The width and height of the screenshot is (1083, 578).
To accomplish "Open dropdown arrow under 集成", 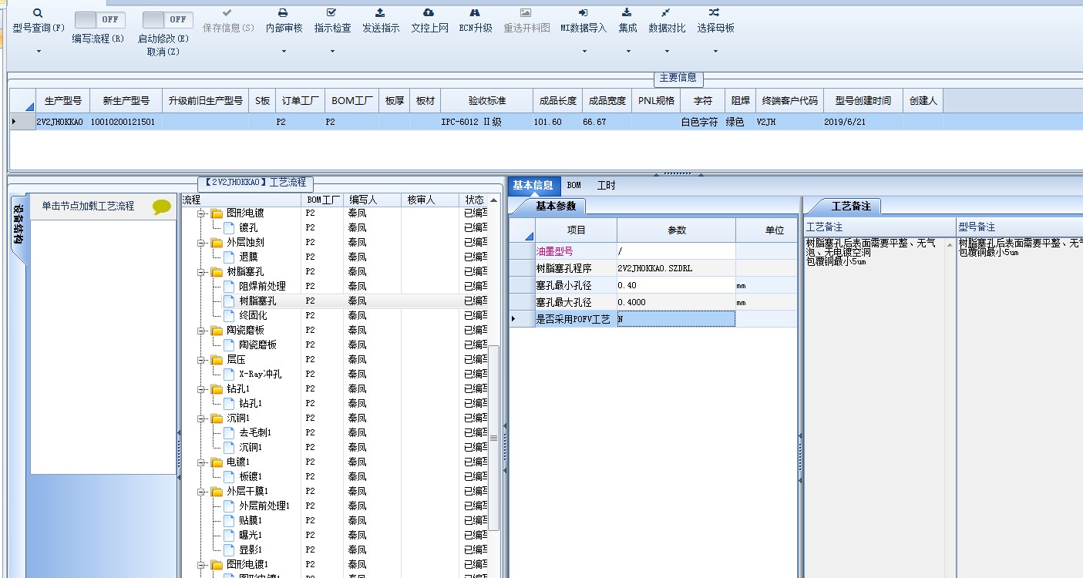I will point(627,52).
